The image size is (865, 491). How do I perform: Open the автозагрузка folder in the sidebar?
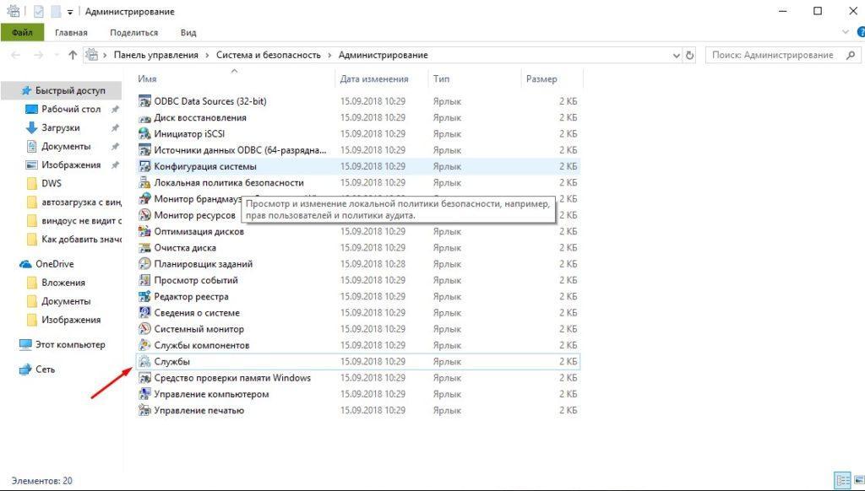(81, 202)
